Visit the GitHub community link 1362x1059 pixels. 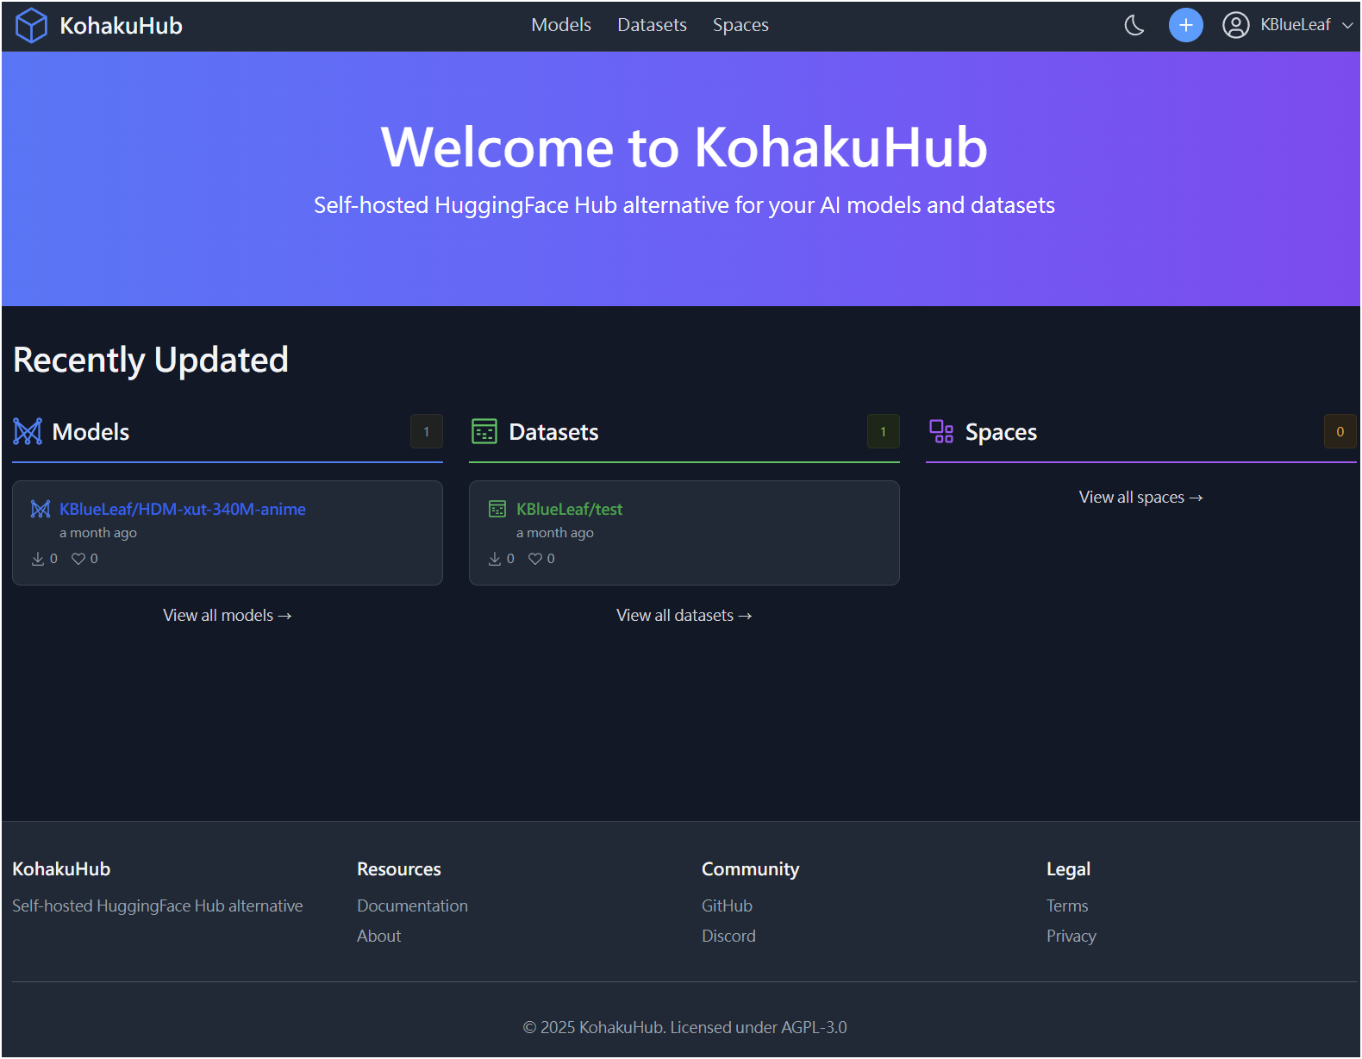[x=727, y=905]
